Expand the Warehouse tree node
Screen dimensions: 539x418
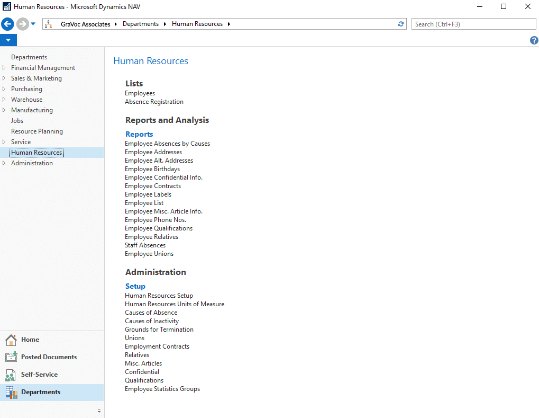[4, 100]
